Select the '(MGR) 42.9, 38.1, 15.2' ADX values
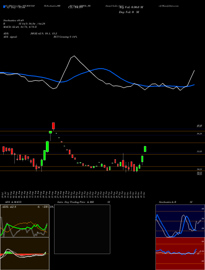Viewport: 205px width, 270px height. (43, 34)
